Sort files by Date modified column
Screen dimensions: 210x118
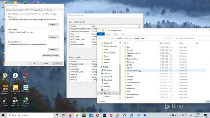pos(165,43)
